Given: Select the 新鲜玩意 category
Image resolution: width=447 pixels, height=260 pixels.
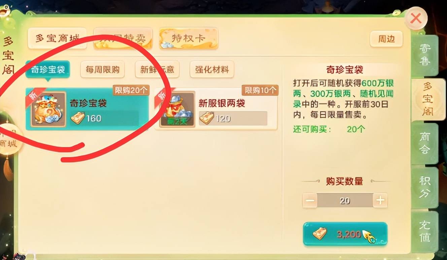Looking at the screenshot, I should pos(157,70).
